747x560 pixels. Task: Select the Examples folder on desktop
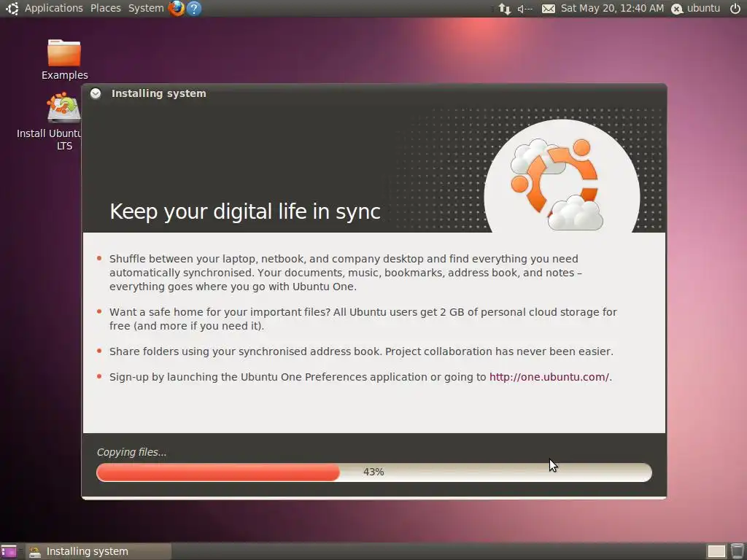click(x=64, y=60)
